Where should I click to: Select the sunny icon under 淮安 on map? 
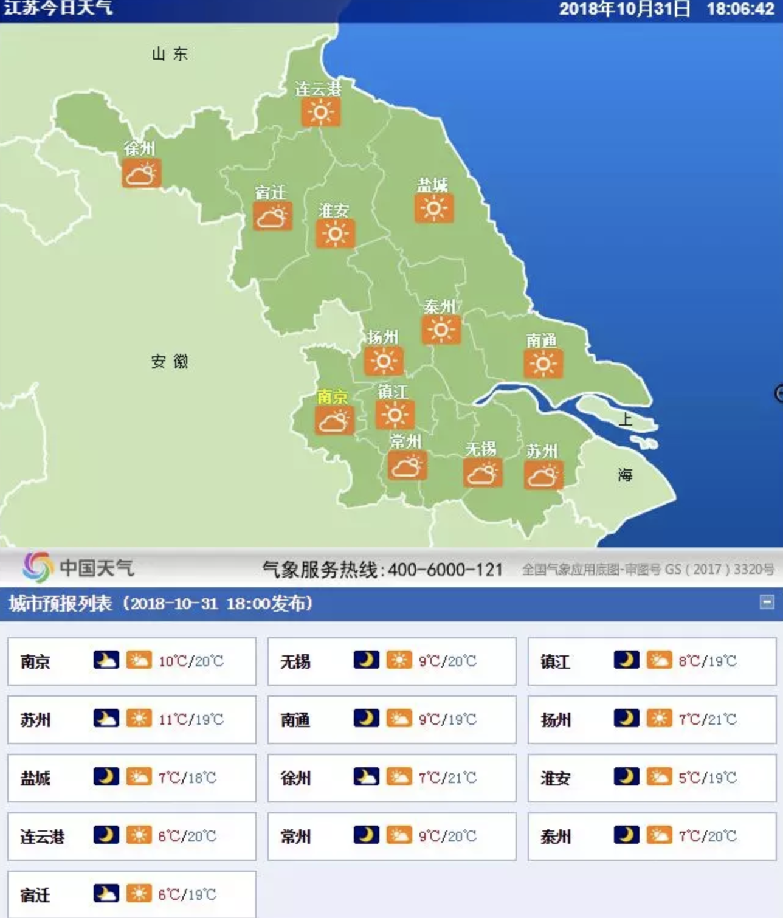click(x=335, y=234)
